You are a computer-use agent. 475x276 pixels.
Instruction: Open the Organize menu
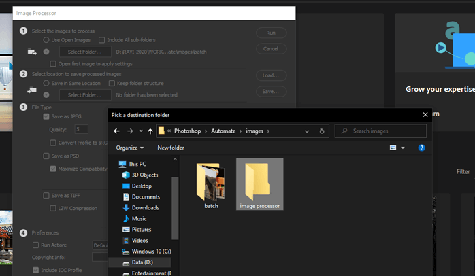[130, 148]
